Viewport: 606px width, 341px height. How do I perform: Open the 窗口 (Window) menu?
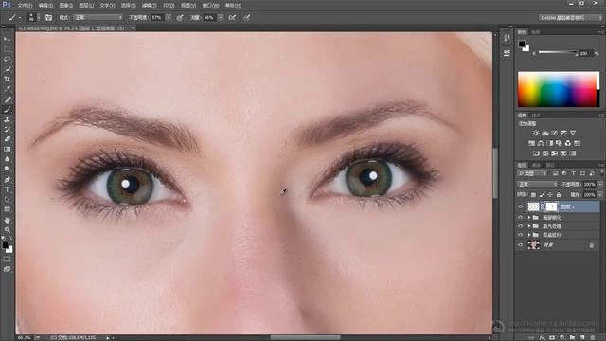pos(210,6)
